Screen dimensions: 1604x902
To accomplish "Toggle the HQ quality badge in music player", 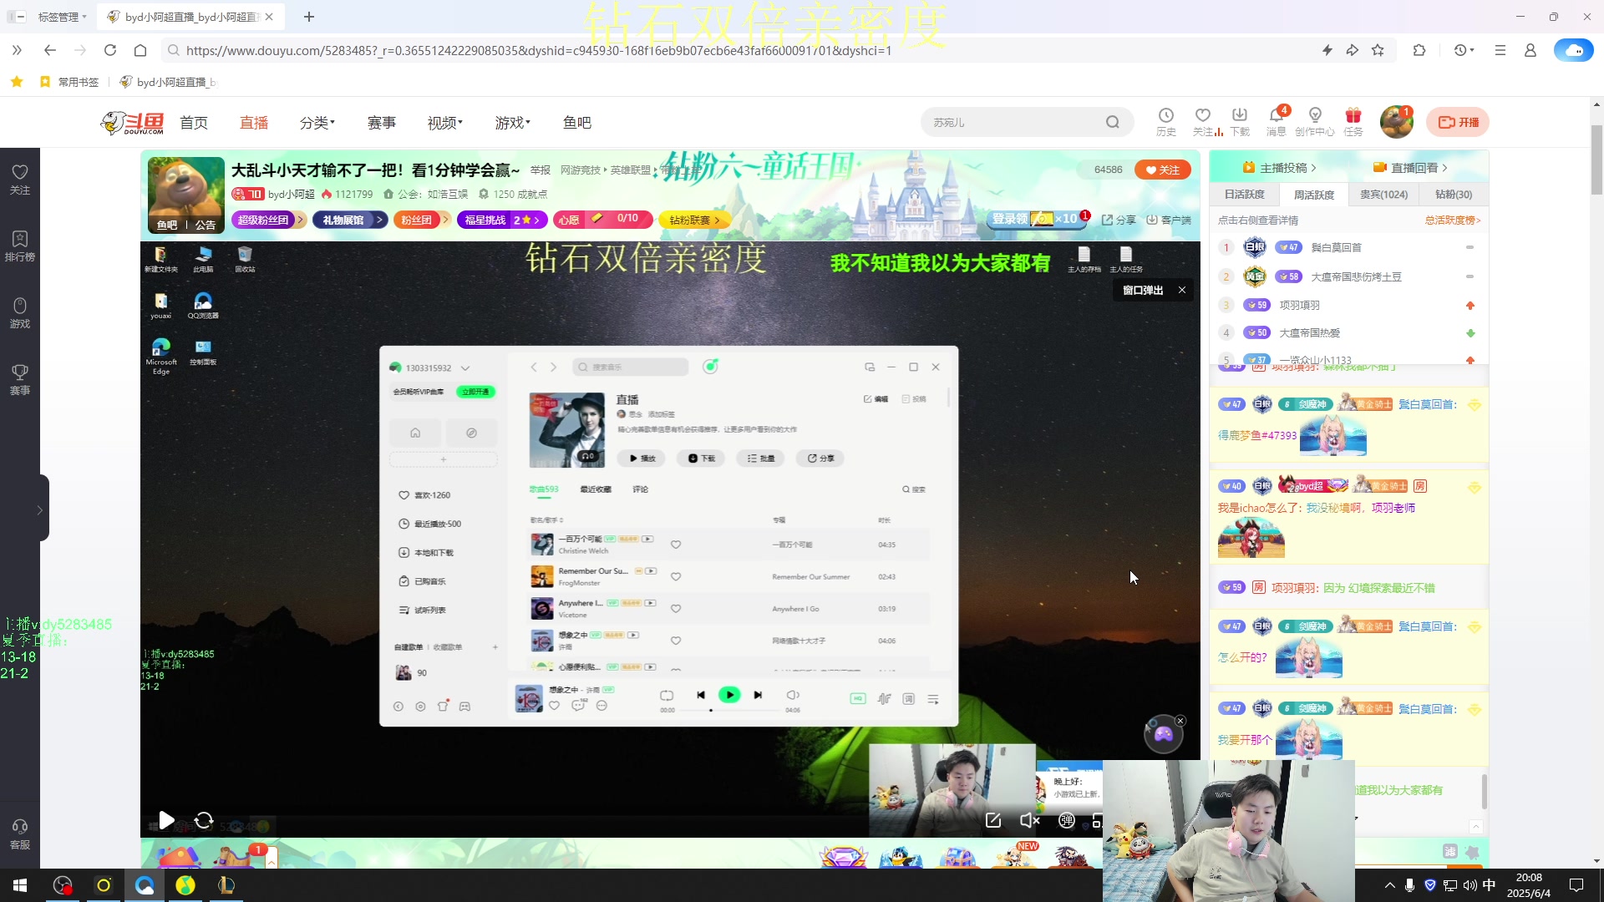I will [x=858, y=698].
